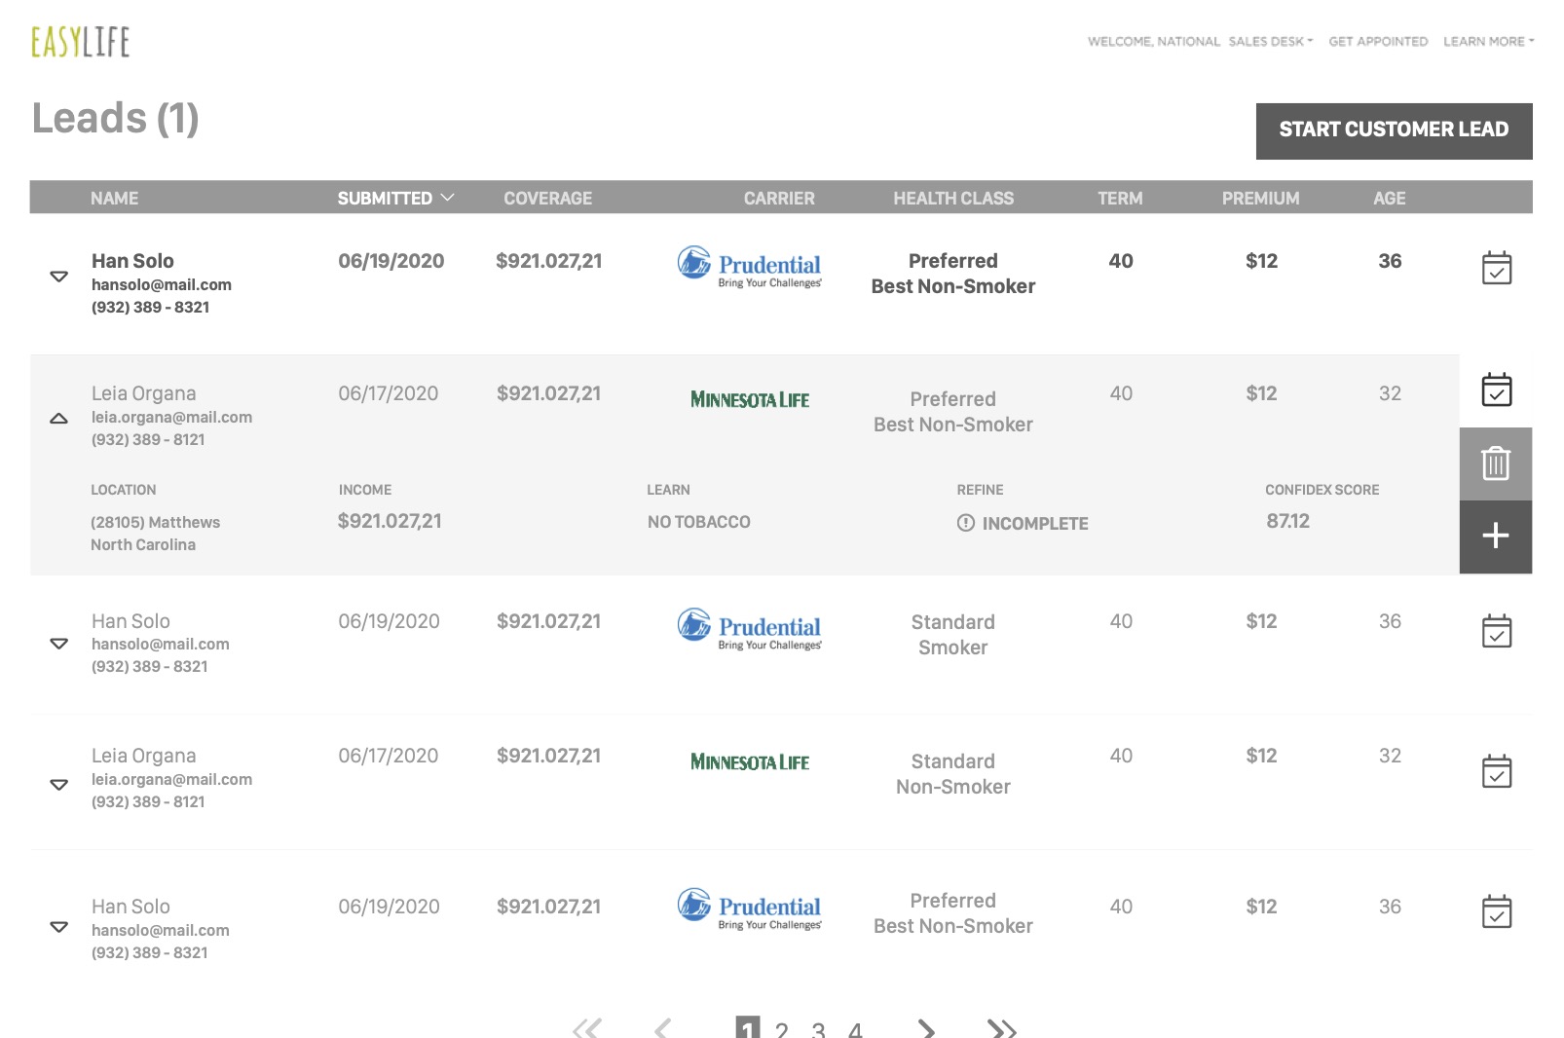Screen dimensions: 1564x1038
Task: Click the calendar icon for the Standard Non-Smoker lead
Action: tap(1496, 771)
